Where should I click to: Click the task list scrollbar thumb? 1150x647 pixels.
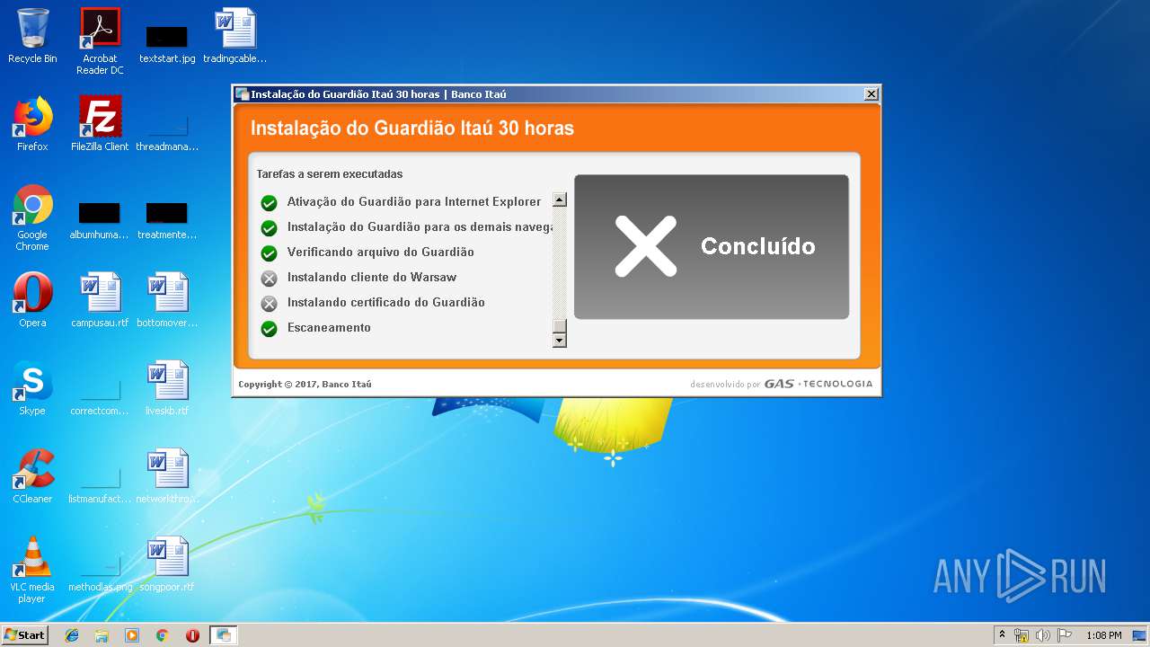[560, 326]
